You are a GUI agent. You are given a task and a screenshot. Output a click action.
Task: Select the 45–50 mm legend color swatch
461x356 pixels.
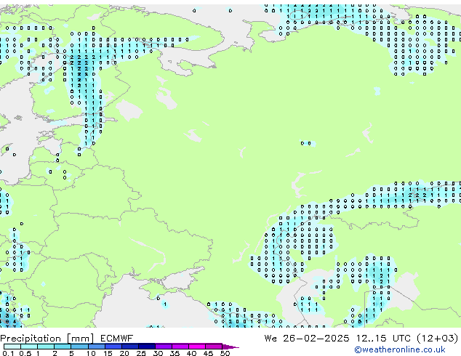[214, 347]
